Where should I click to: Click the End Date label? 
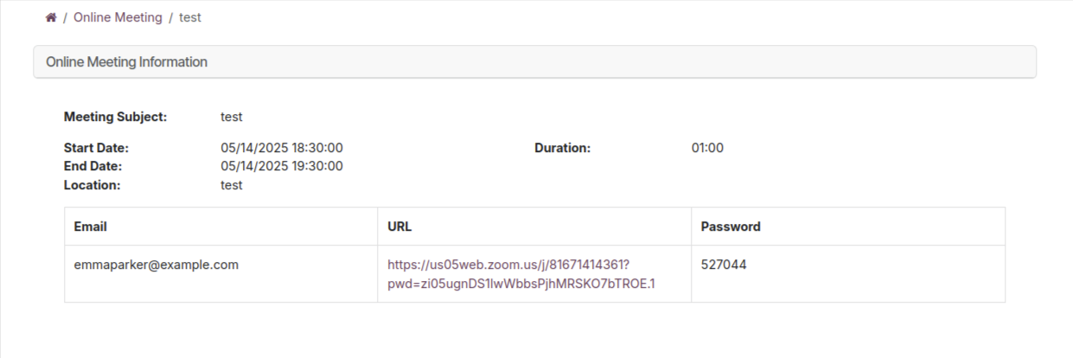click(93, 166)
